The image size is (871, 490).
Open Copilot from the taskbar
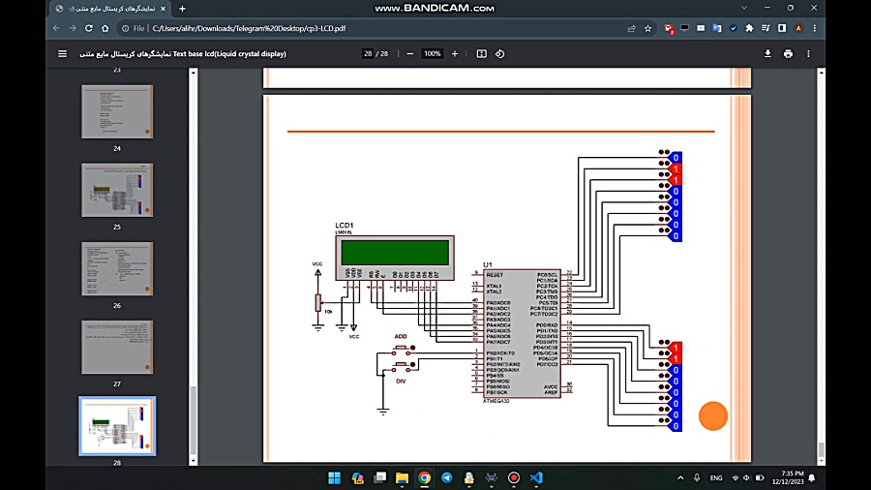[357, 477]
